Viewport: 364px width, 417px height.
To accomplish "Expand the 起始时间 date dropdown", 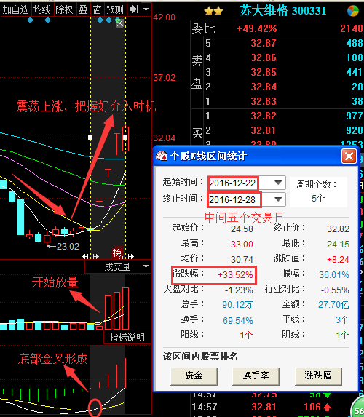I will click(x=278, y=183).
